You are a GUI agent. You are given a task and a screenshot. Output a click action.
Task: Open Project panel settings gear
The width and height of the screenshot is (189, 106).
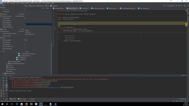(x=48, y=8)
